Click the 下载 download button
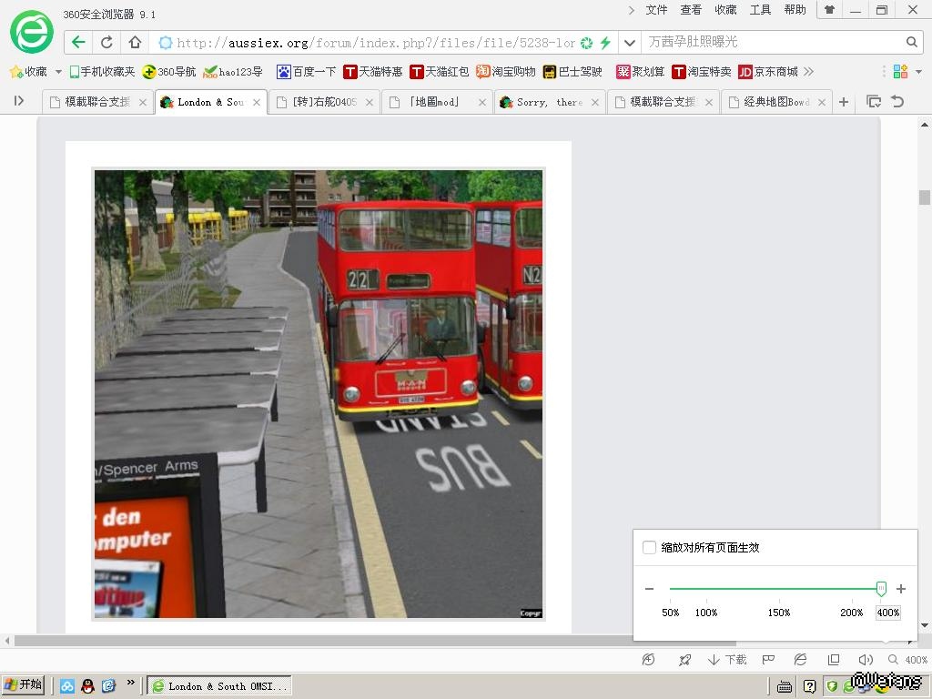 click(728, 660)
